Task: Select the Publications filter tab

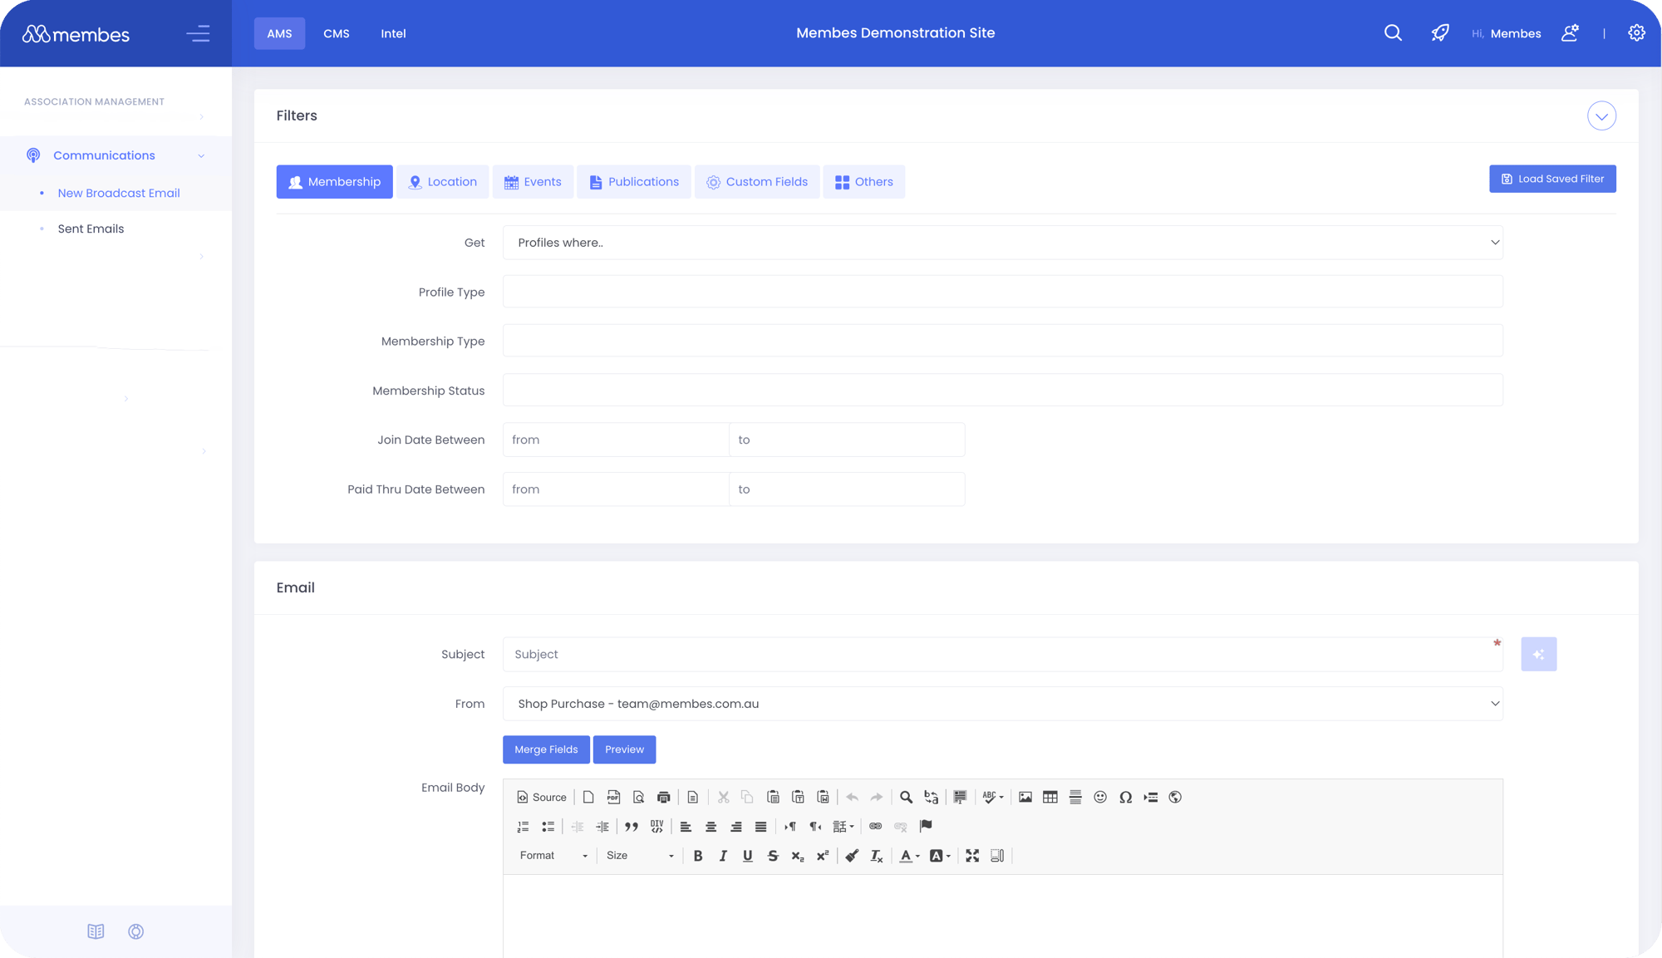Action: 633,182
